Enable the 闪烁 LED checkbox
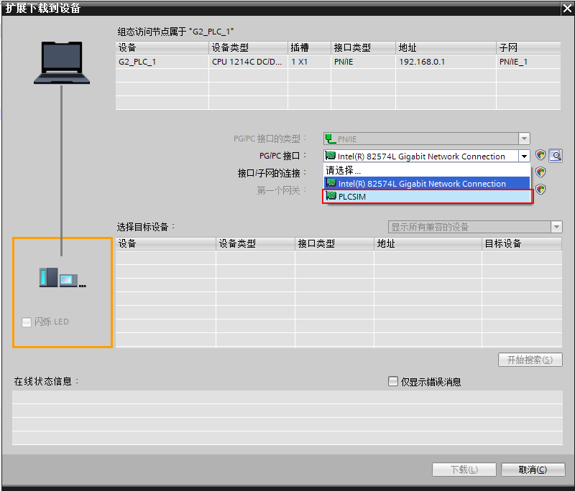Image resolution: width=575 pixels, height=491 pixels. 26,322
